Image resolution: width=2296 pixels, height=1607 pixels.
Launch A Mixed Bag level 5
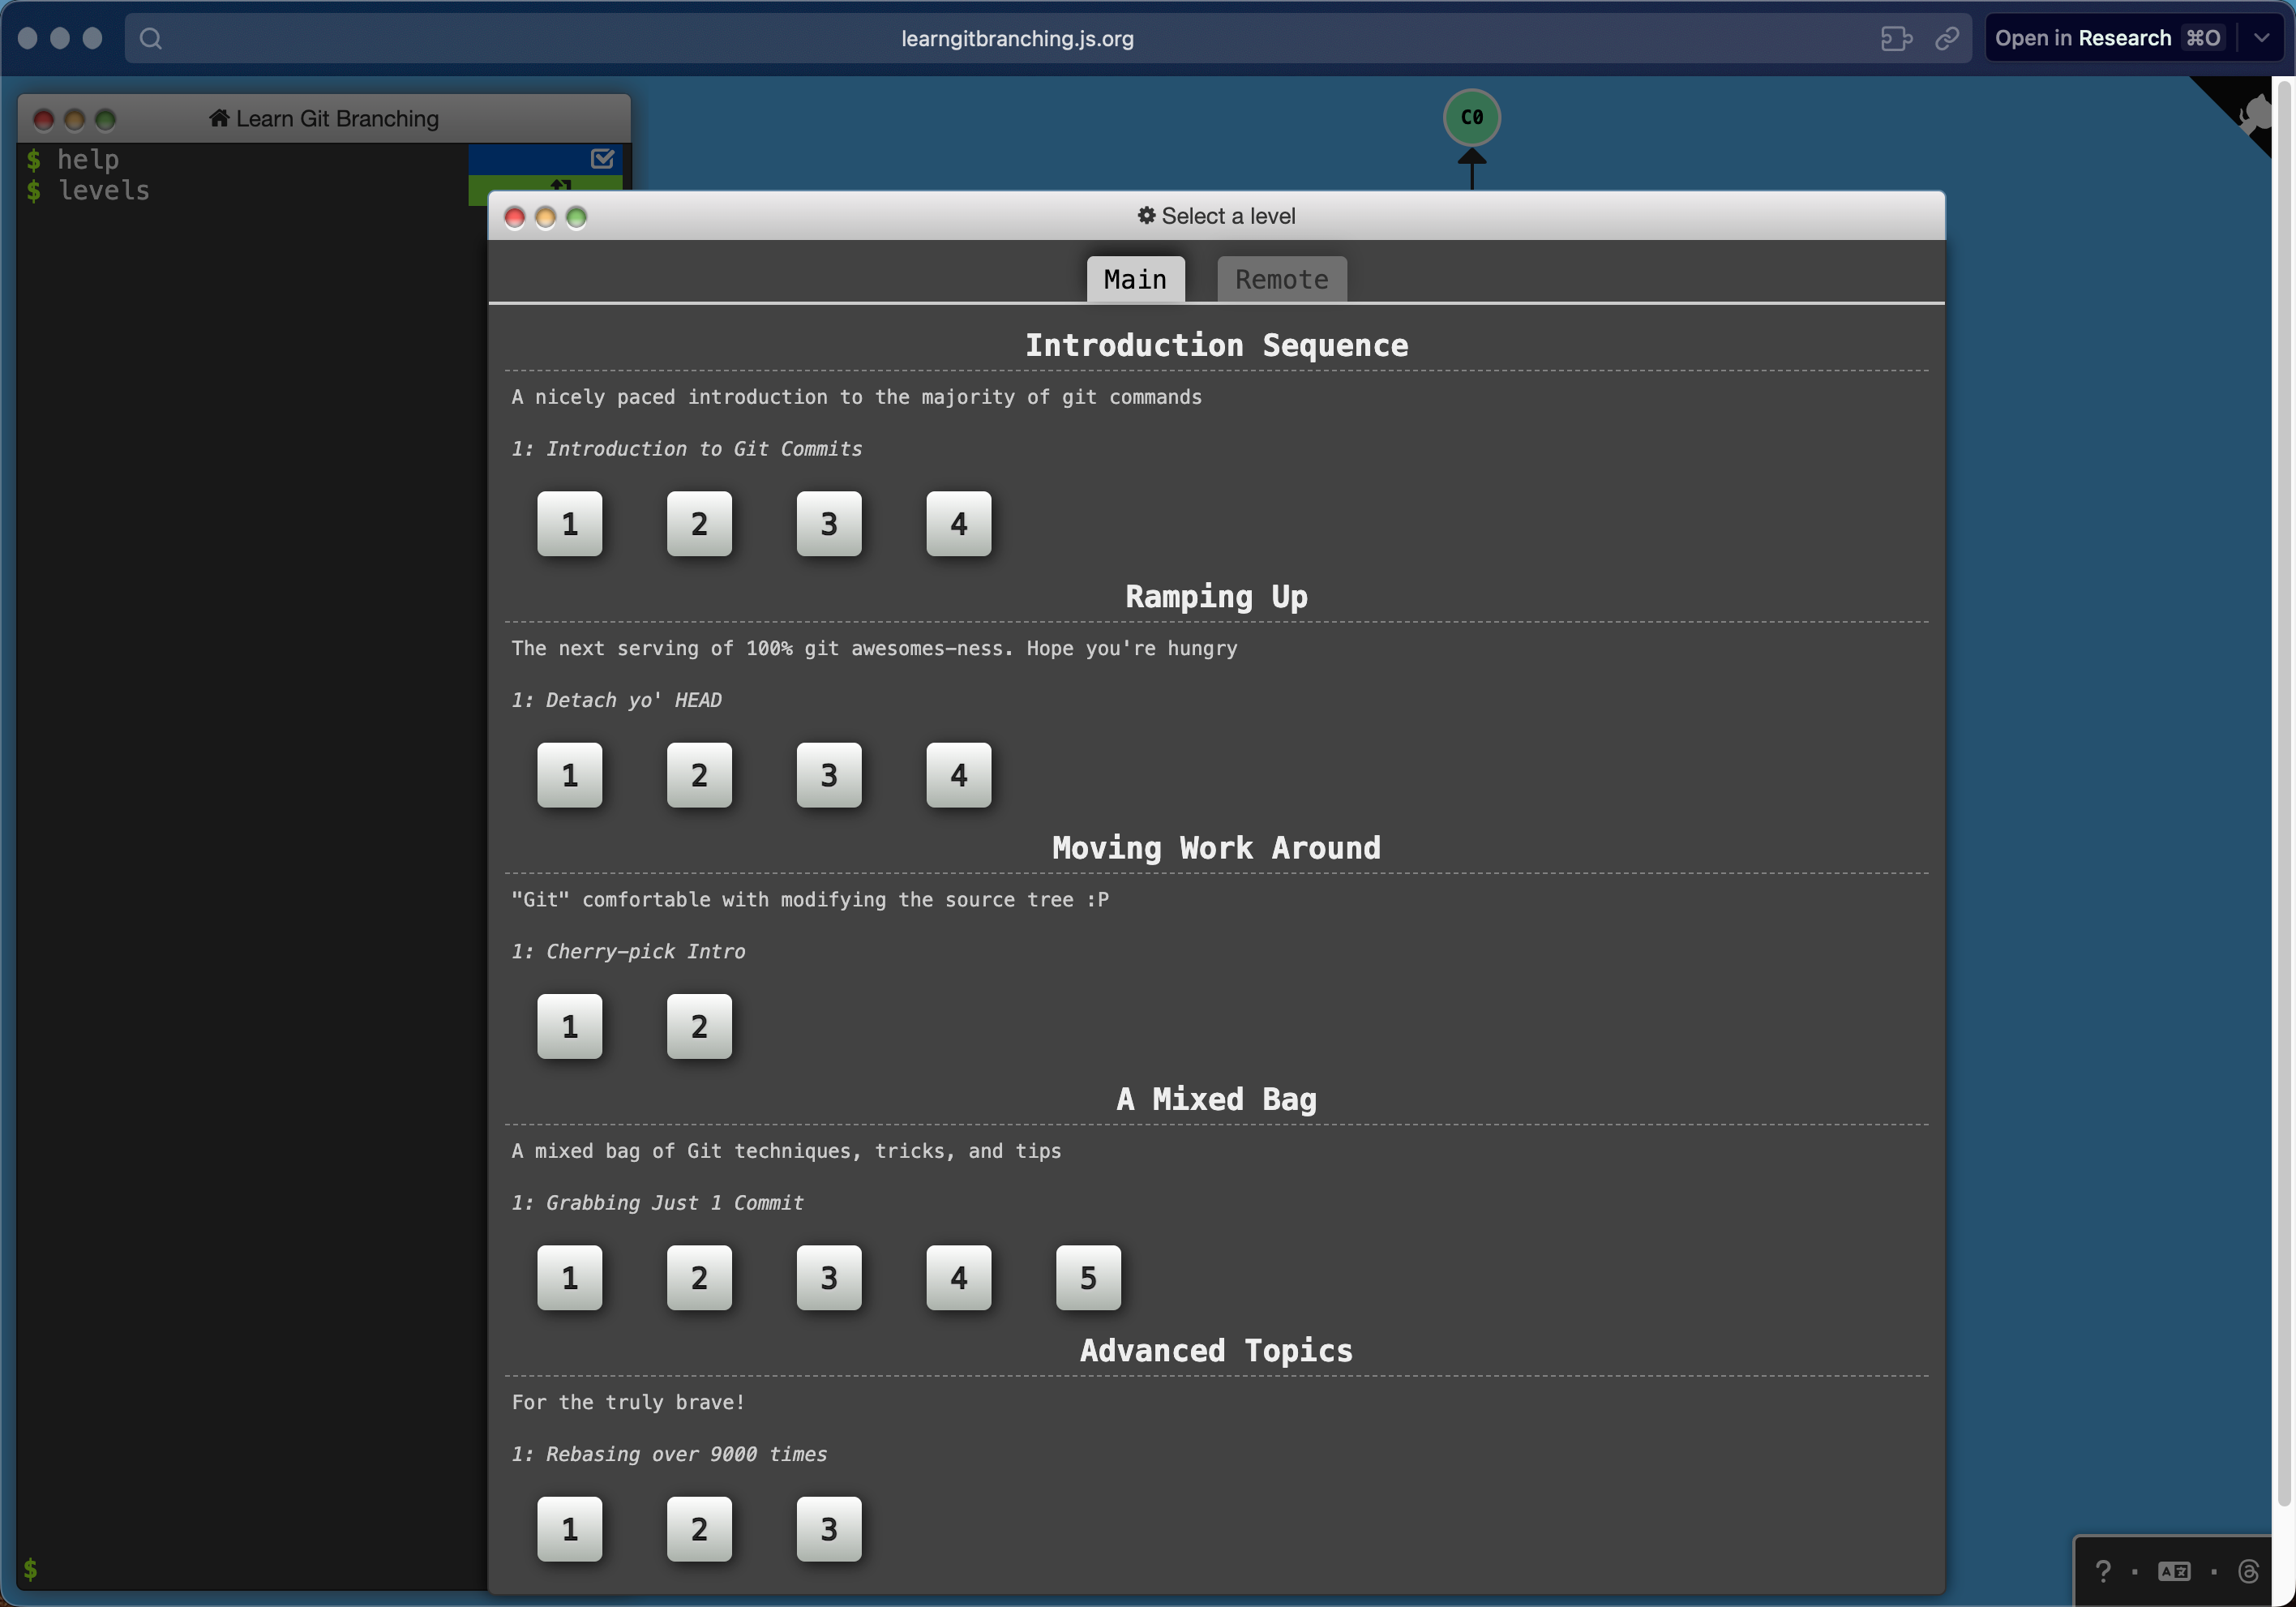pyautogui.click(x=1088, y=1277)
